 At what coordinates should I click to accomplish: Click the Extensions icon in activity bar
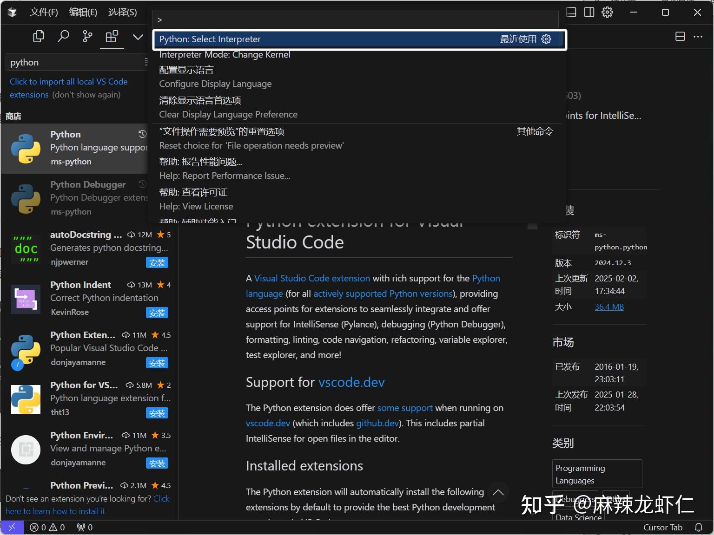[112, 36]
